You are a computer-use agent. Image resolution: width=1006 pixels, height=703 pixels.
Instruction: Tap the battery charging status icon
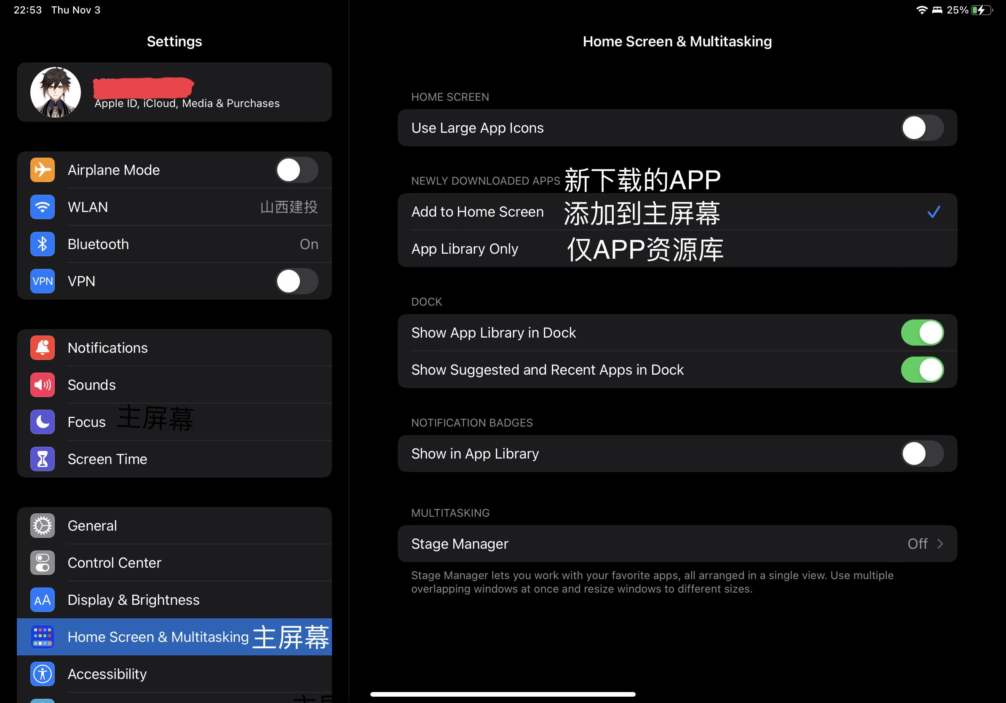click(982, 10)
